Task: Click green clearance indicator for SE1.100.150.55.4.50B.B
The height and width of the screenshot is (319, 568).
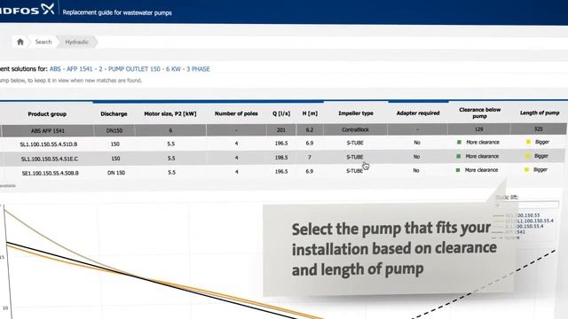Action: pos(458,170)
